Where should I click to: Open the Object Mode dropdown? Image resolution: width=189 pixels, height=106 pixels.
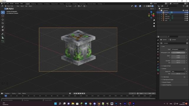click(10, 6)
